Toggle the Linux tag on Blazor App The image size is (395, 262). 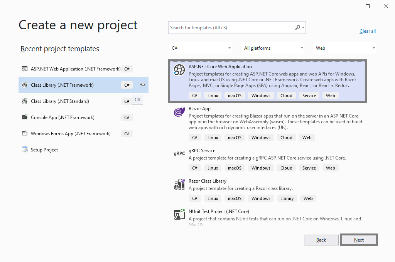213,137
